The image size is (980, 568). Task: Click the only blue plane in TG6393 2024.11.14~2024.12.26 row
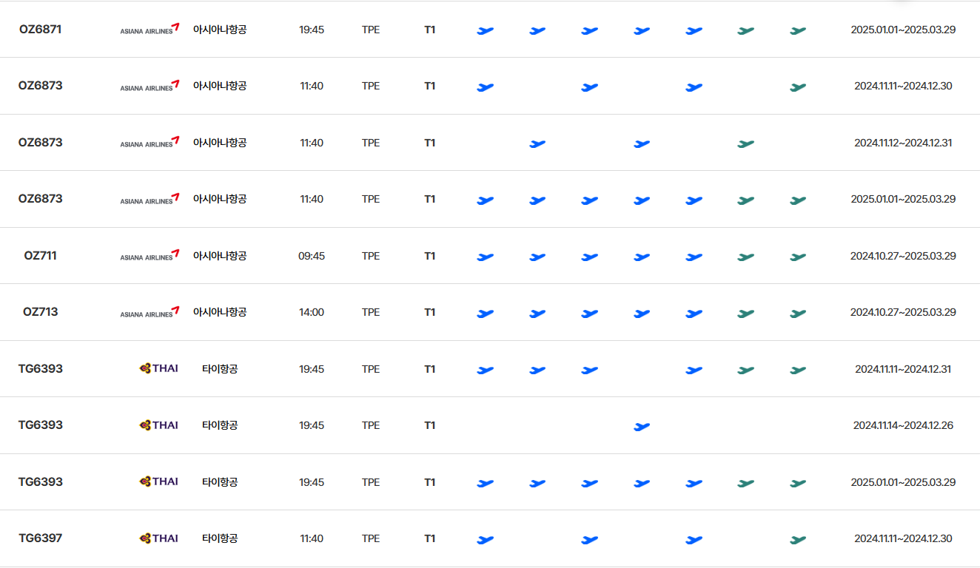pos(642,427)
